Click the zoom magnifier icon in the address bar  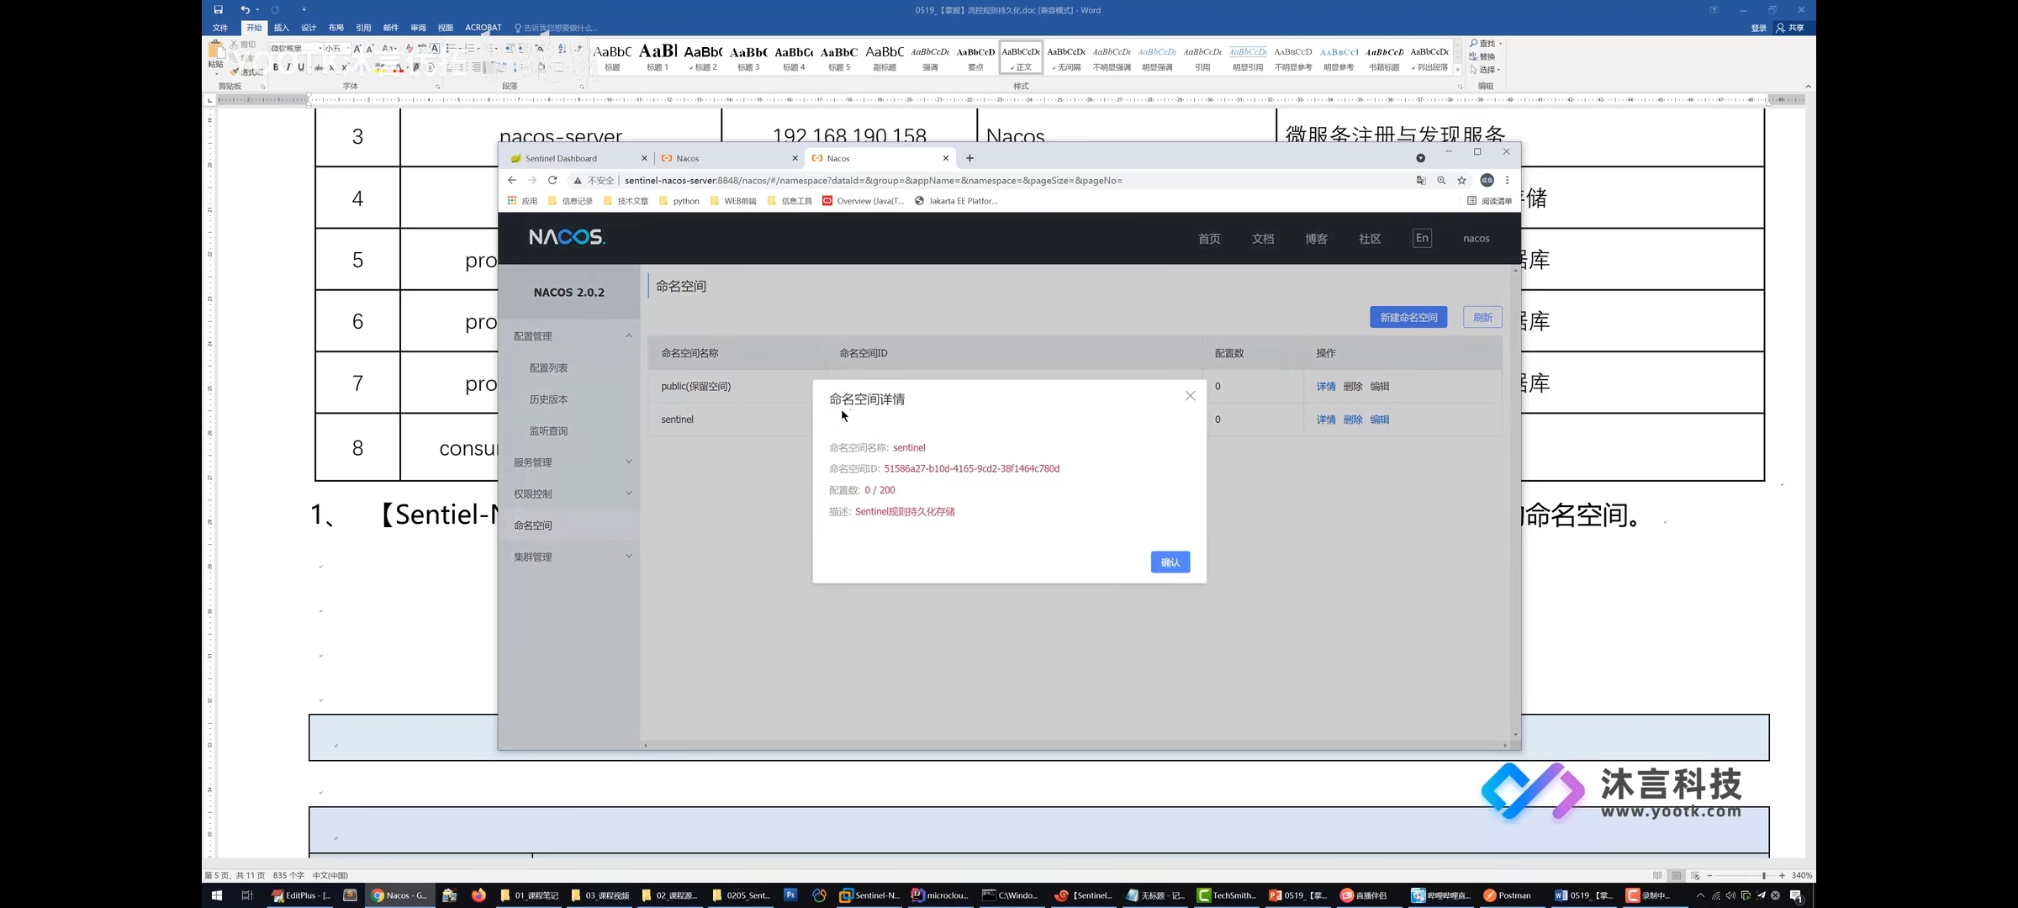pyautogui.click(x=1441, y=180)
